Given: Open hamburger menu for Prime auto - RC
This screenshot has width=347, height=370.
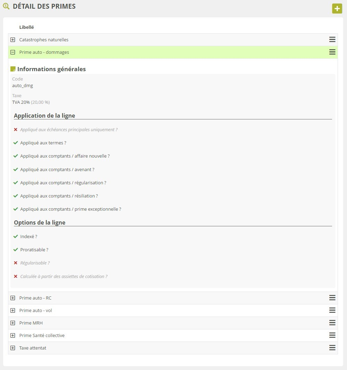Looking at the screenshot, I should click(332, 298).
